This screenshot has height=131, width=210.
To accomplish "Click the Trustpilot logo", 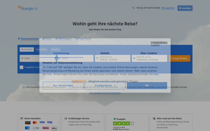I will (x=119, y=119).
